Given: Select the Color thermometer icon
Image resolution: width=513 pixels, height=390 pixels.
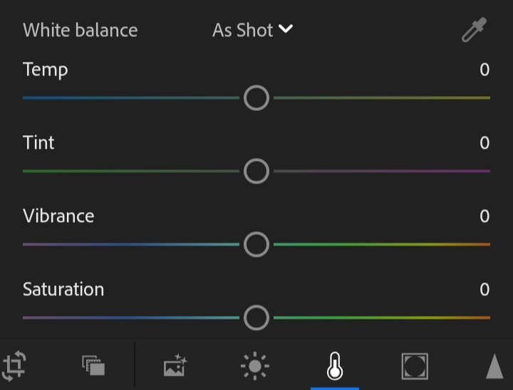Looking at the screenshot, I should [334, 367].
